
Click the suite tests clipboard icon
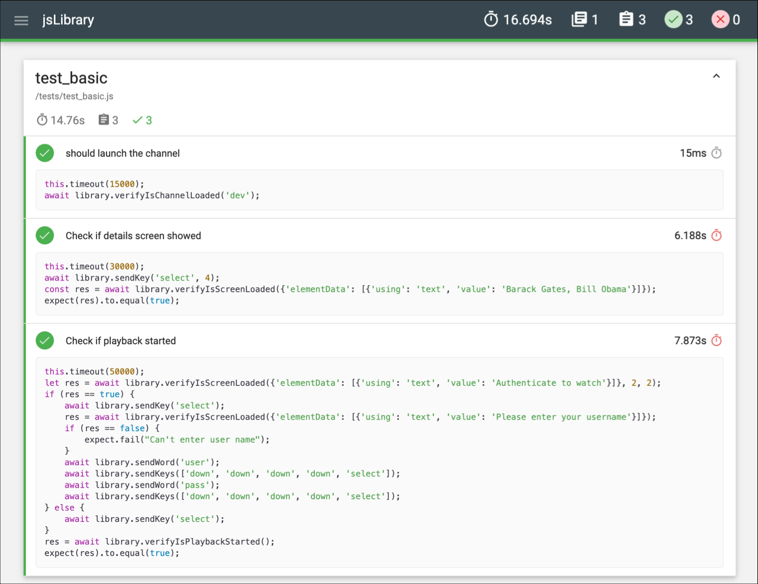tap(104, 120)
